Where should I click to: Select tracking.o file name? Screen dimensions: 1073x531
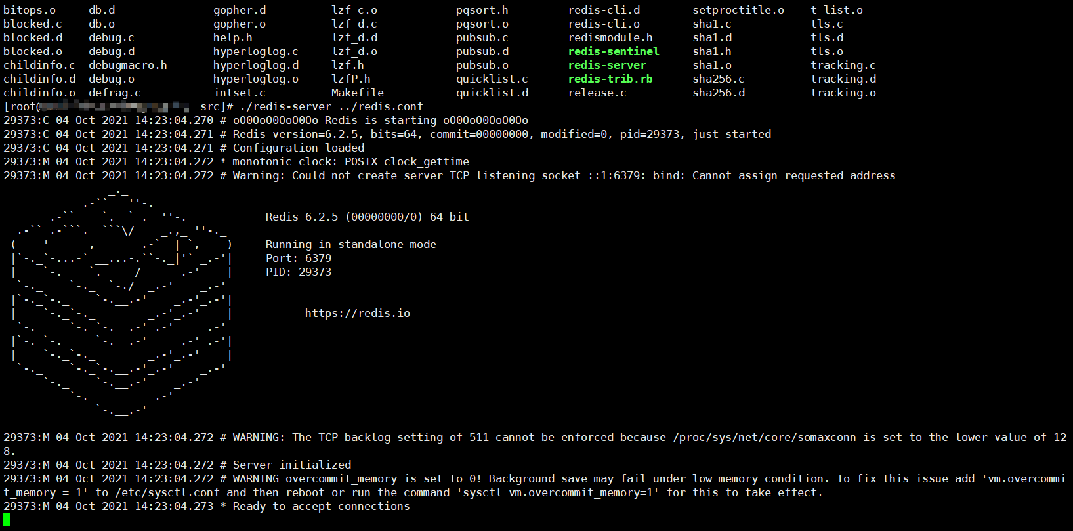[843, 93]
